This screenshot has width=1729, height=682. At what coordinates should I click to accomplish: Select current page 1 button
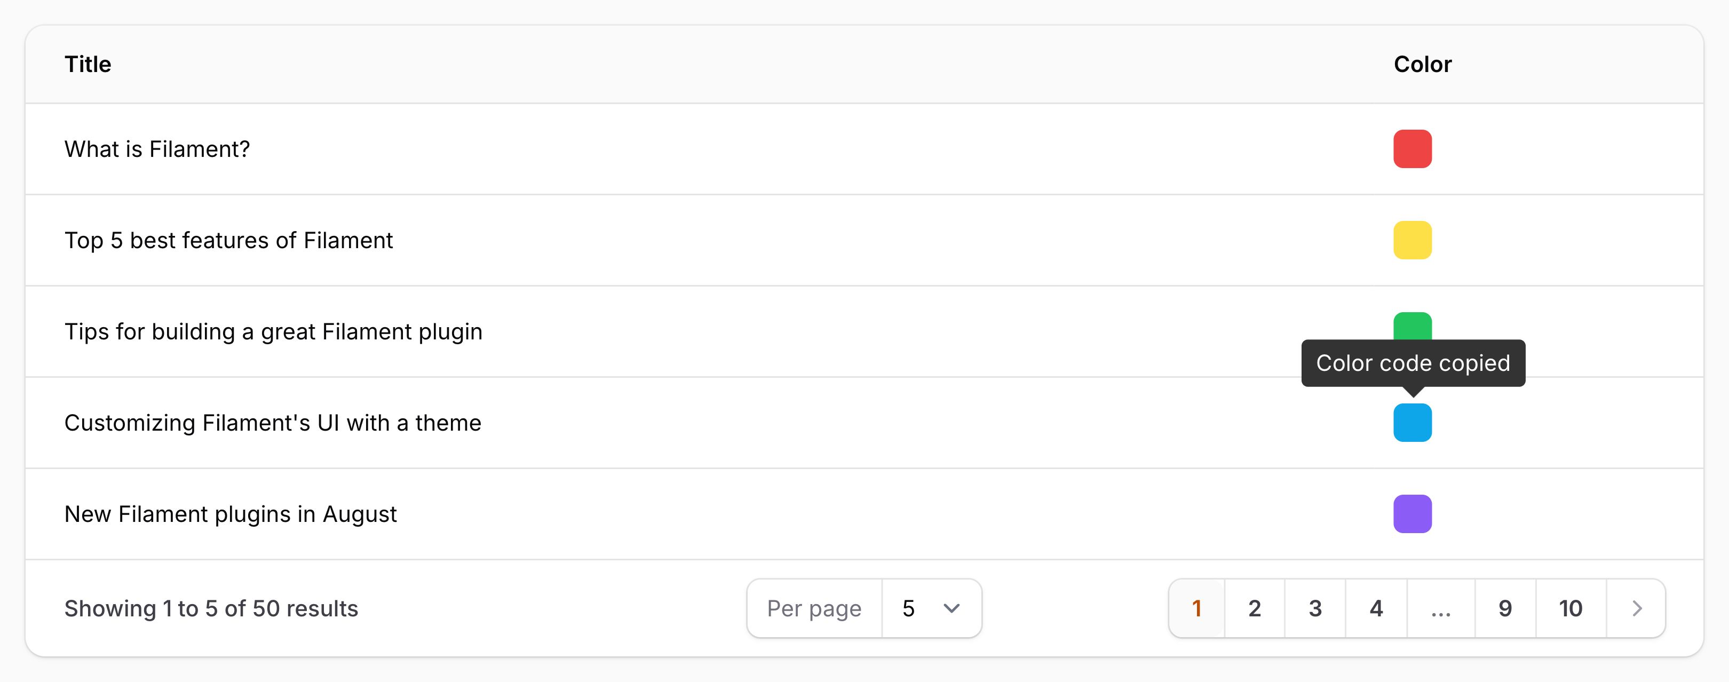(1196, 608)
